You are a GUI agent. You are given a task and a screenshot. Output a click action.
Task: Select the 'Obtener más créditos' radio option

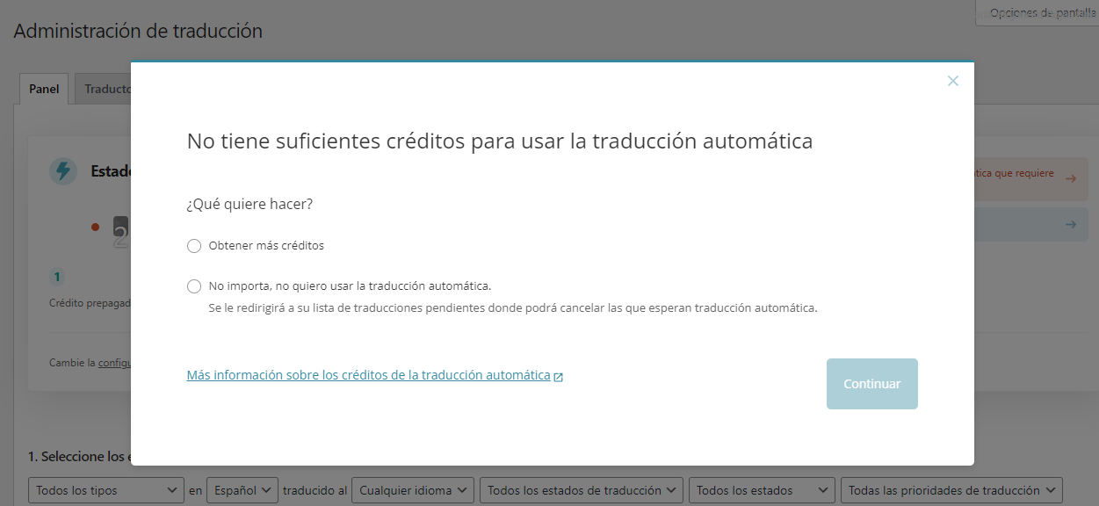(194, 246)
